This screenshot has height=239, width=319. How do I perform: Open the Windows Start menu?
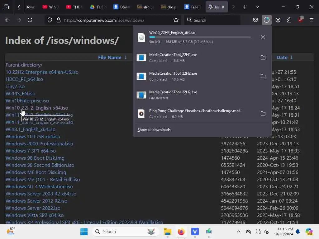pos(84,232)
